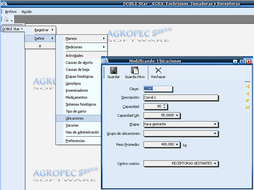The image size is (254, 190).
Task: Close the Modificando: Ubicaciones dialog
Action: pos(249,61)
